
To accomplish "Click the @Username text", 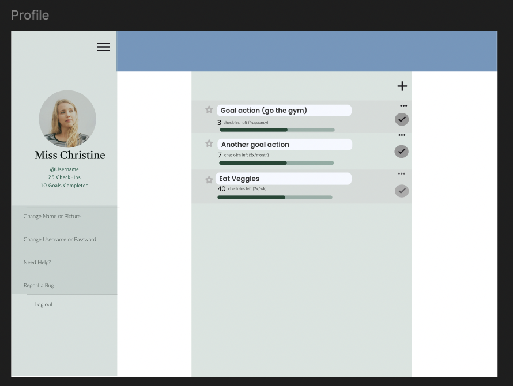I will 64,169.
